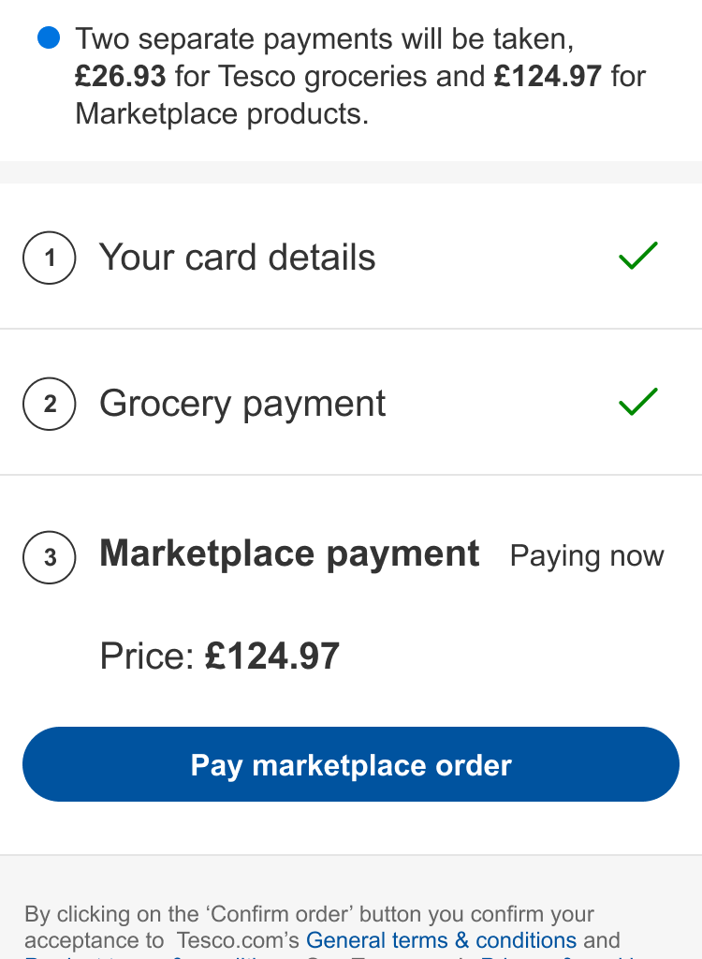Expand the Grocery payment section
Viewport: 702px width, 959px height.
(242, 404)
